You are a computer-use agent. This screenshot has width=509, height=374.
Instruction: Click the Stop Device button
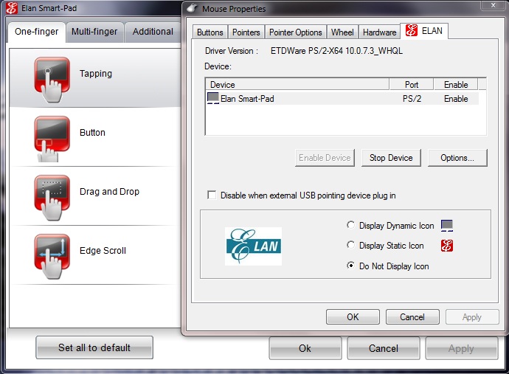pyautogui.click(x=391, y=158)
